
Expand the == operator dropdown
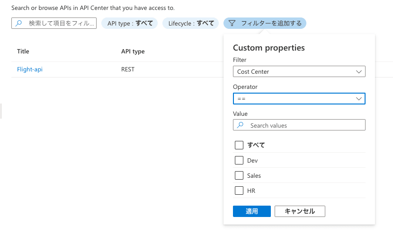point(299,99)
